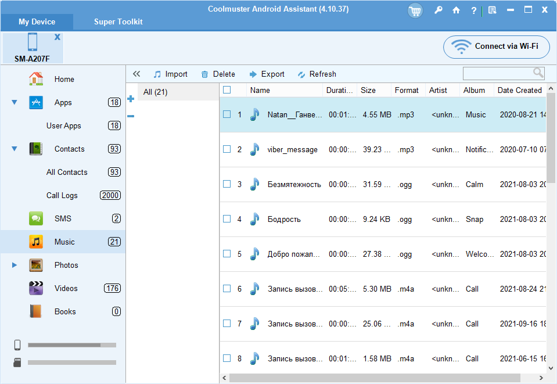Close the SM-A207F device tab
The width and height of the screenshot is (557, 384).
[x=57, y=37]
